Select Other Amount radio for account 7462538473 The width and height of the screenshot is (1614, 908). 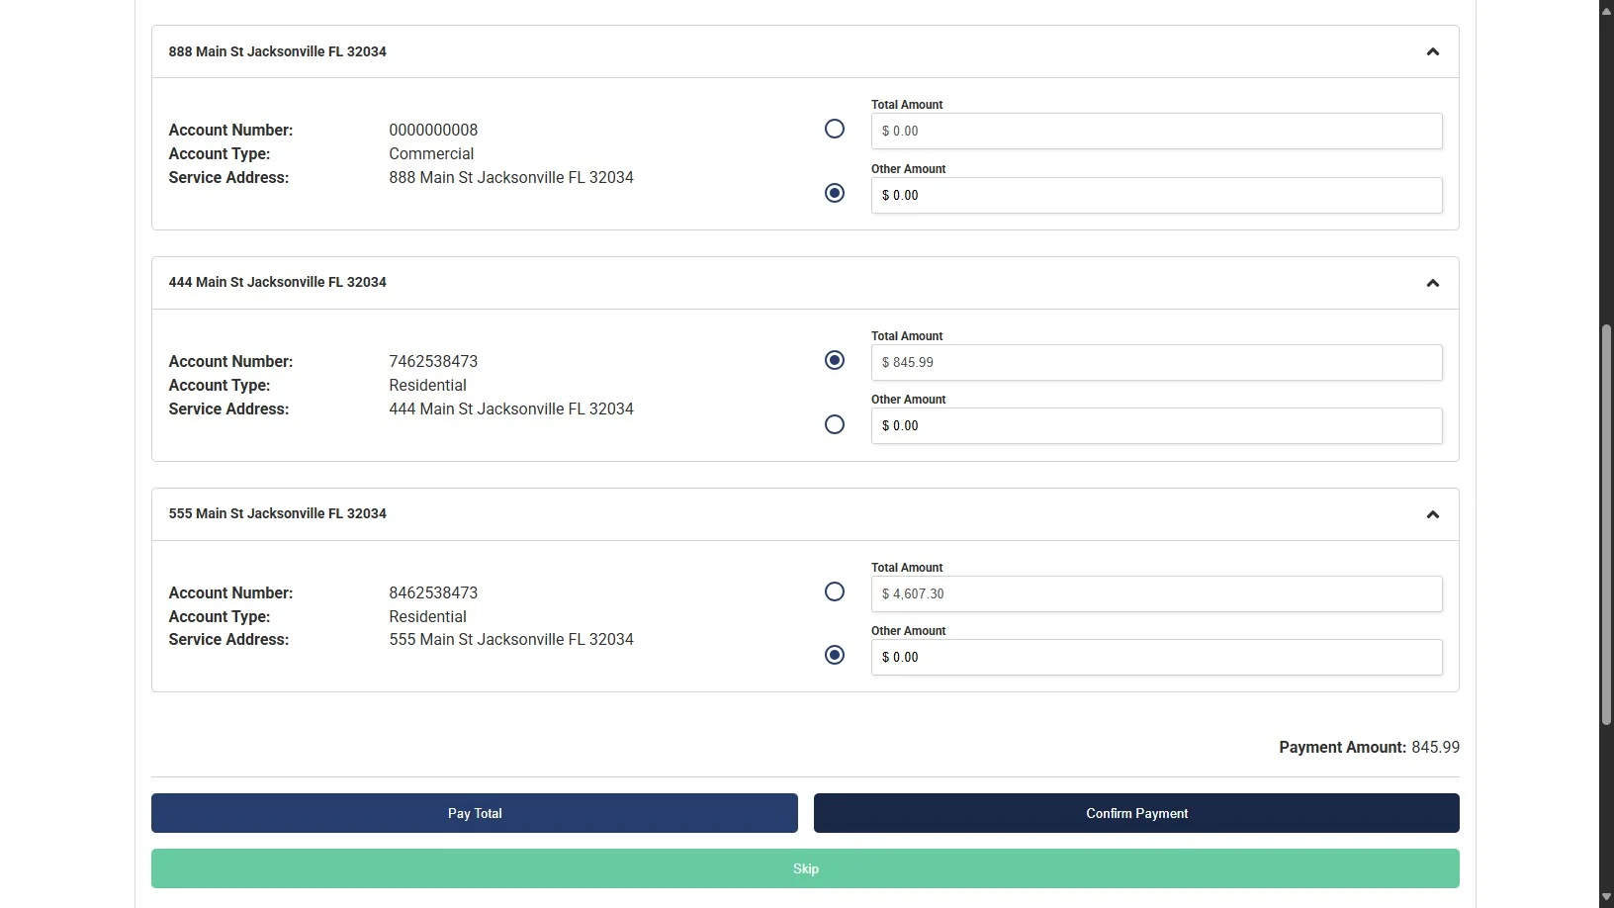pyautogui.click(x=835, y=424)
